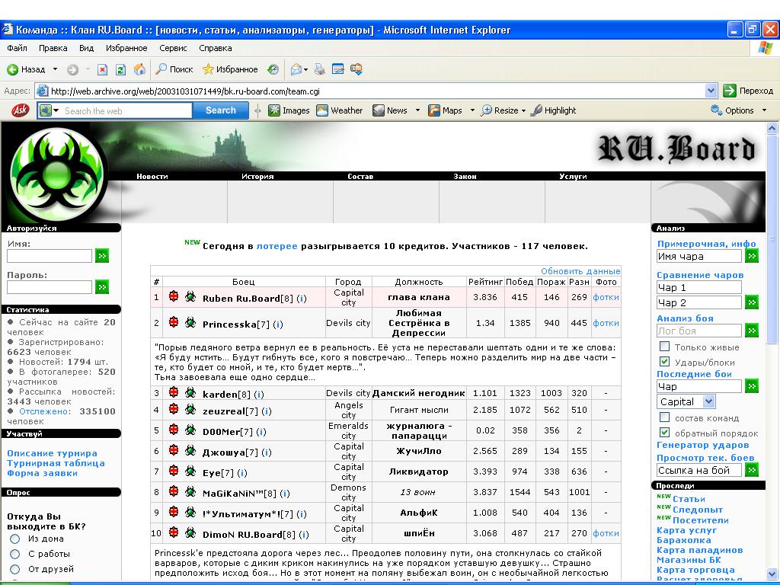
Task: Open the News dropdown arrow in Ask toolbar
Action: coord(417,110)
